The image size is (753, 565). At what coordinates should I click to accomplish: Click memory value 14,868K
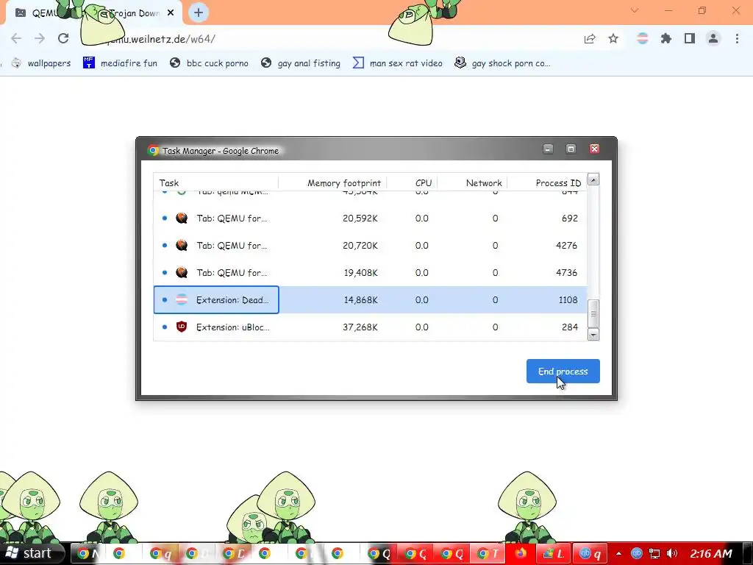click(360, 300)
